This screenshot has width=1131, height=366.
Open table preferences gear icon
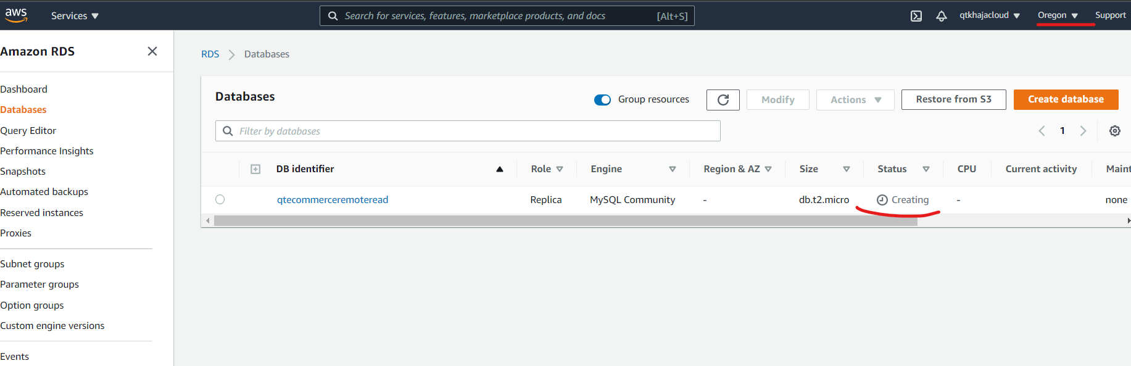coord(1115,131)
